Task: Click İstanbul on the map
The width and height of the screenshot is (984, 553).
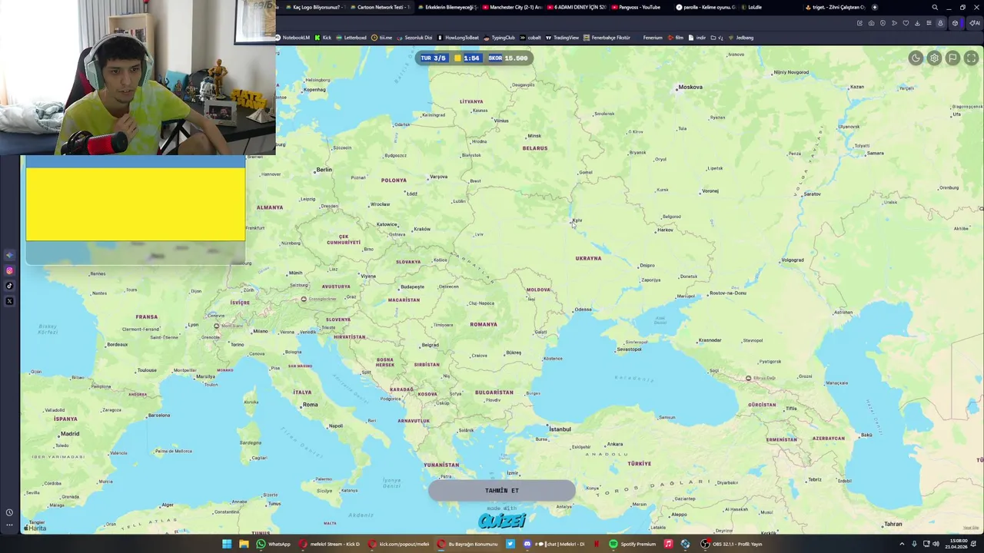Action: tap(560, 429)
